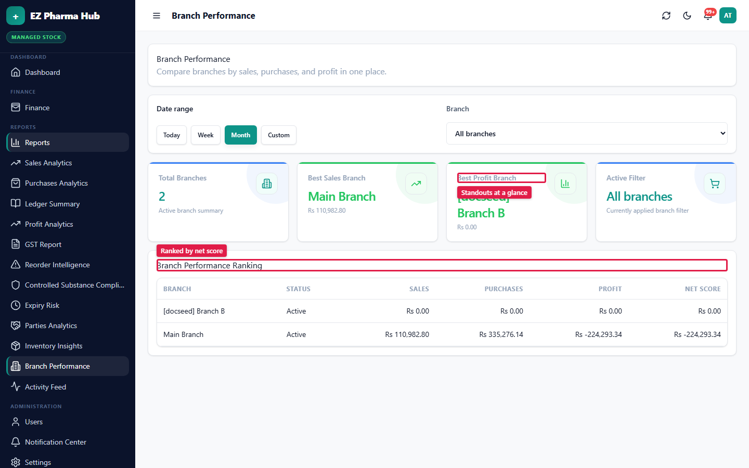Click the Expiry Risk clock icon
This screenshot has width=749, height=468.
point(16,305)
